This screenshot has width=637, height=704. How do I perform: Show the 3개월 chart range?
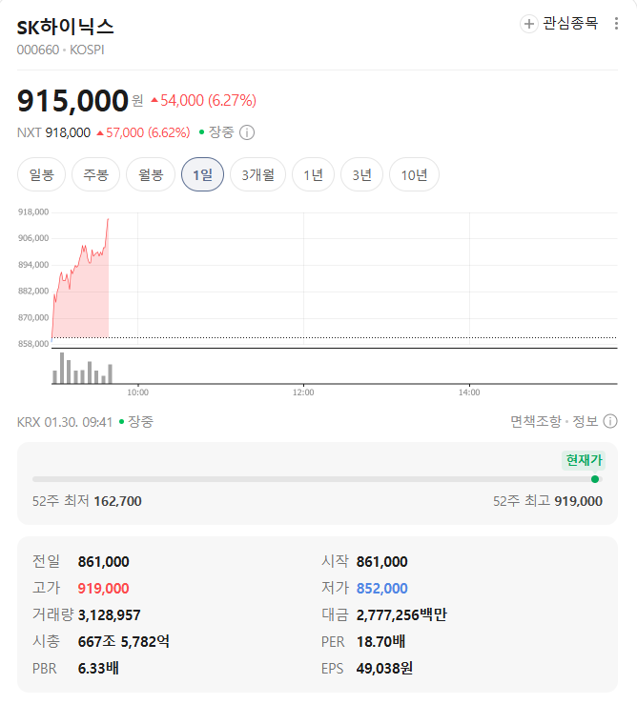point(257,174)
